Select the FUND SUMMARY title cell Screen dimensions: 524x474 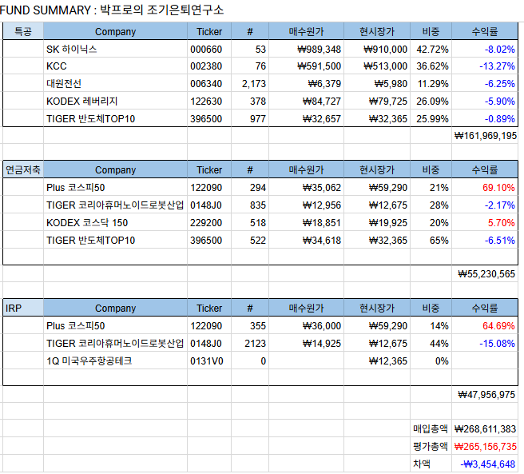tap(112, 10)
